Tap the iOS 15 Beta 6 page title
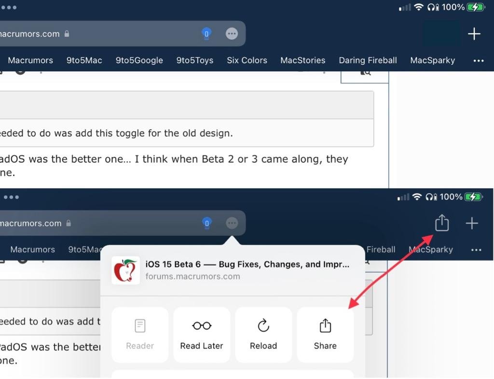Viewport: 494px width, 379px height. coord(247,264)
